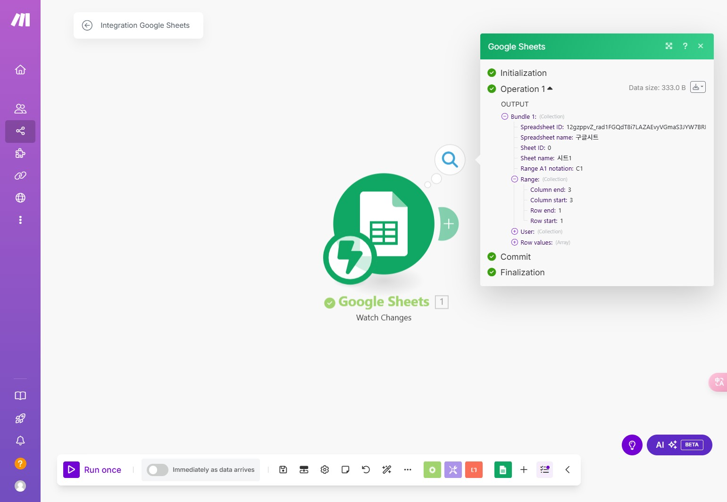Go to Organization home icon in sidebar
This screenshot has width=727, height=502.
20,70
